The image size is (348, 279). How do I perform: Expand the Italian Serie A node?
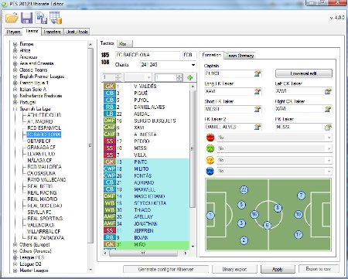15,90
